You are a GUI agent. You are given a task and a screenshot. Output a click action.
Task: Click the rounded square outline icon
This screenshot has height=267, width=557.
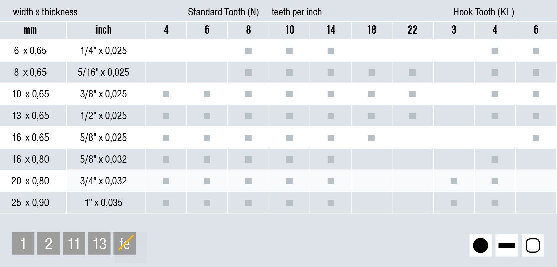tap(533, 245)
